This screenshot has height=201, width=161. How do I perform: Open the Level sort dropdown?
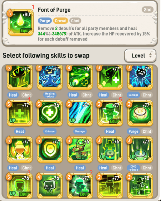point(140,56)
